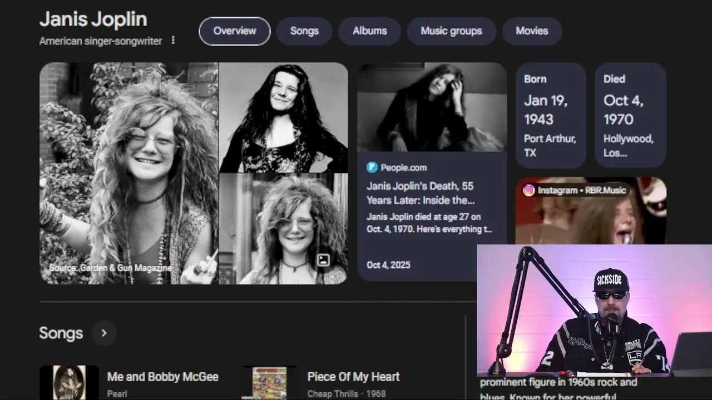Viewport: 712px width, 400px height.
Task: Click the Pearl album cover thumbnail
Action: 69,383
